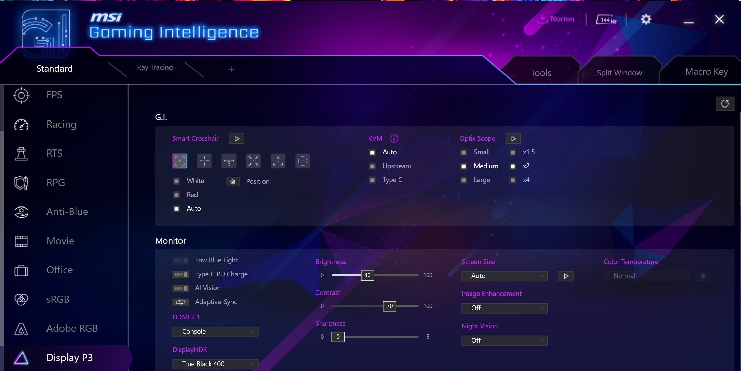
Task: Pick the Adobe RGB logo icon
Action: point(21,329)
